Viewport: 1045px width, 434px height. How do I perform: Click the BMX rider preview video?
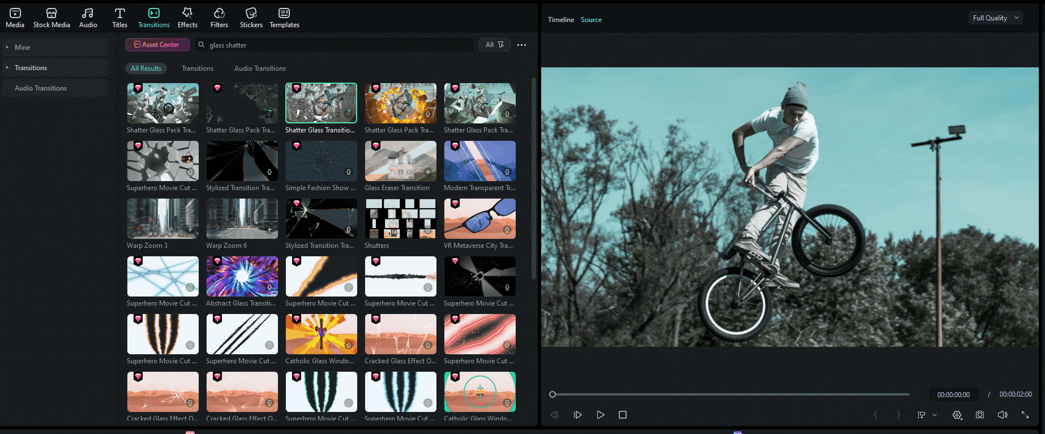[790, 207]
